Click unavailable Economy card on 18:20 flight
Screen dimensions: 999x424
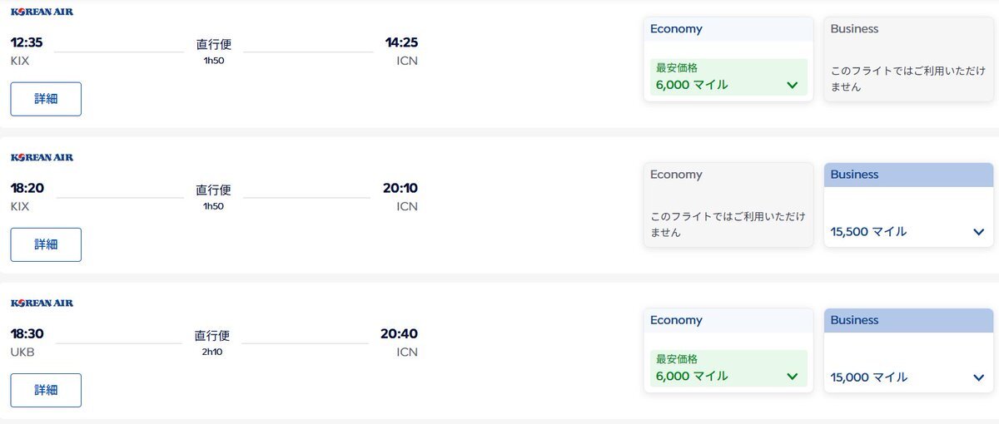[x=728, y=205]
